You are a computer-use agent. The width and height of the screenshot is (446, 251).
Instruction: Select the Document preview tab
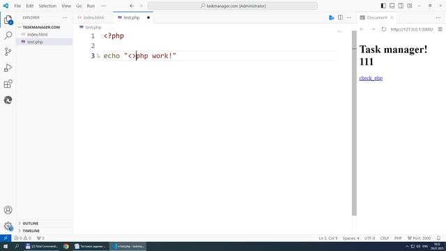point(376,17)
